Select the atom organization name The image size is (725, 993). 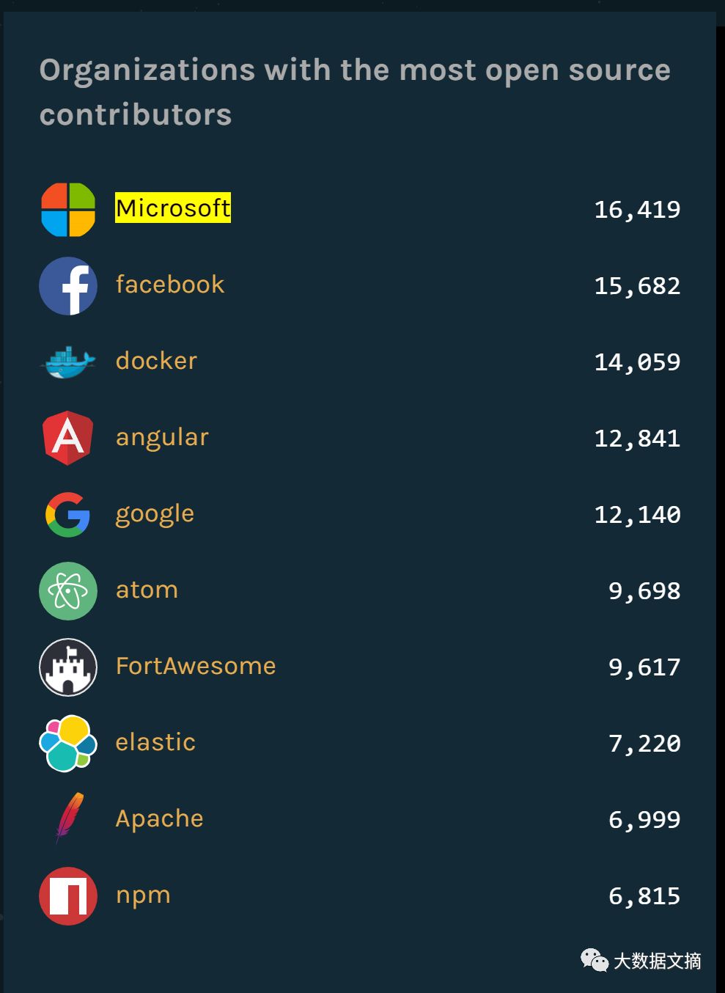click(147, 590)
